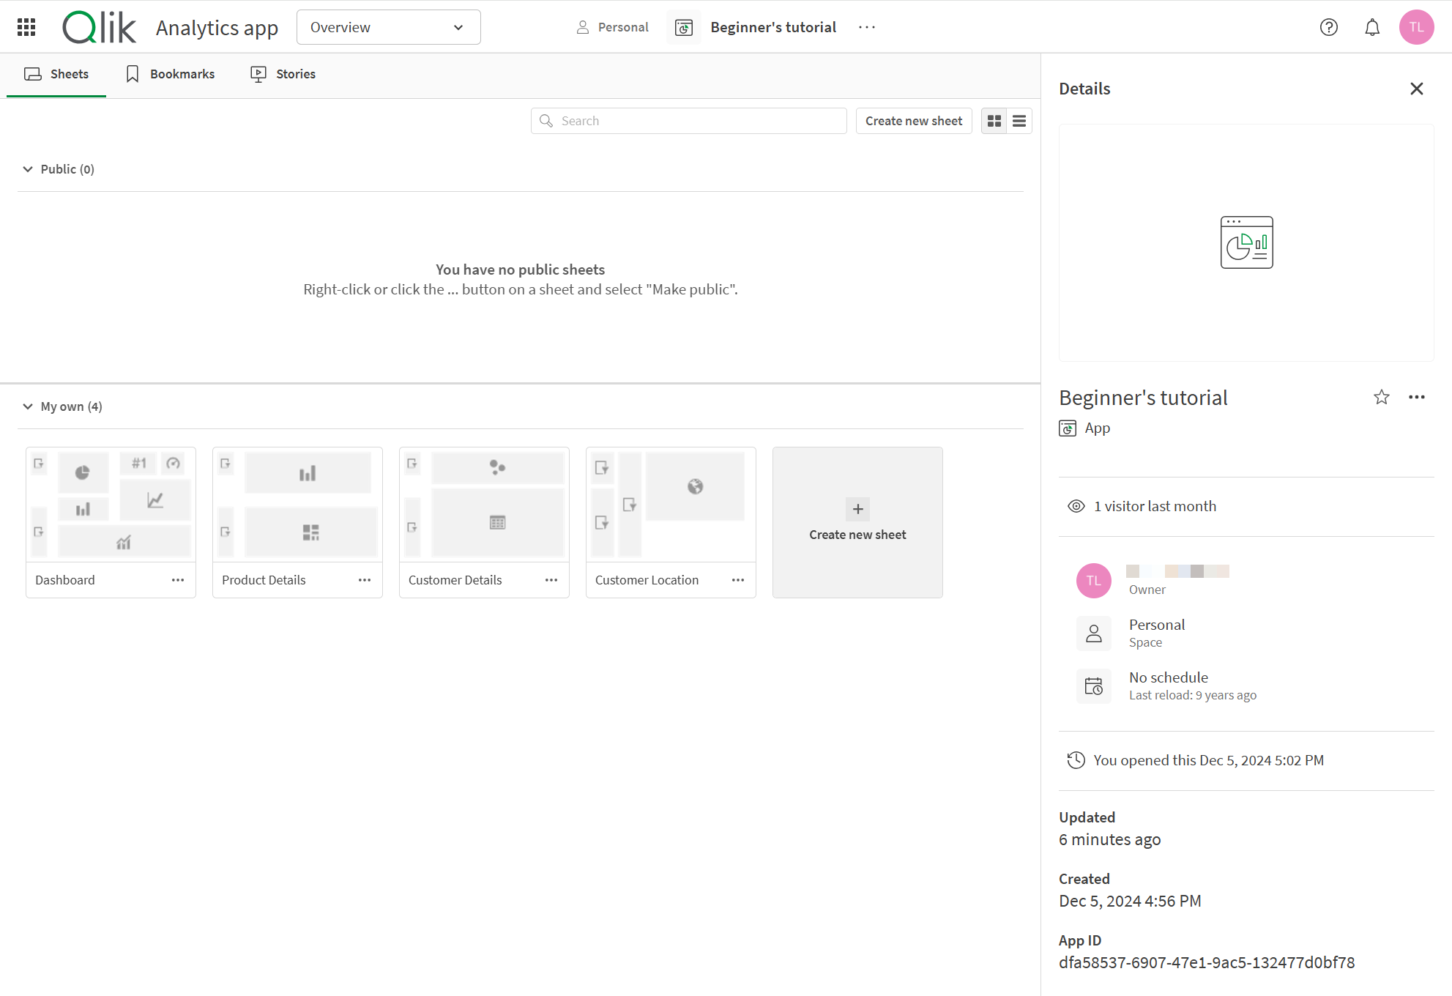Switch to grid view
The width and height of the screenshot is (1452, 996).
point(994,121)
